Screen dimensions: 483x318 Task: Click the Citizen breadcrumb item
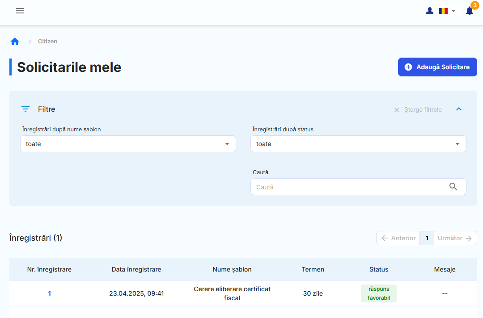(47, 42)
